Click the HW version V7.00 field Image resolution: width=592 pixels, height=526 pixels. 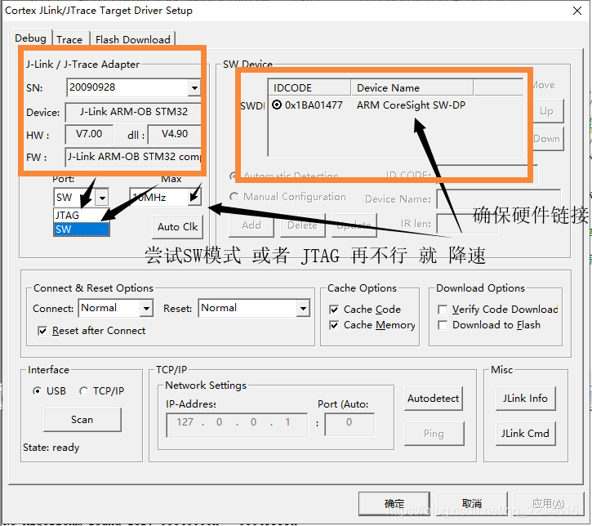tap(89, 135)
